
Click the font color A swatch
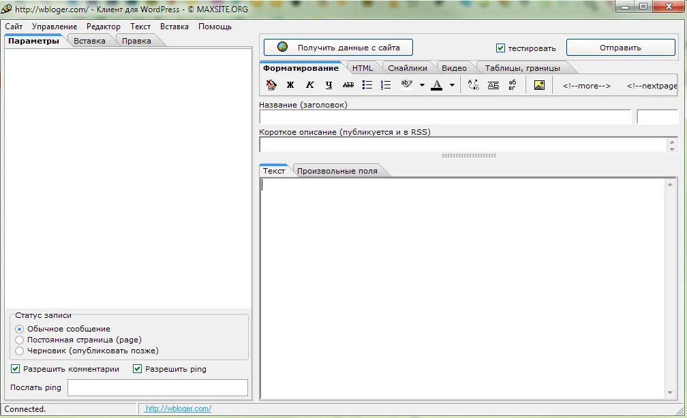(x=437, y=85)
